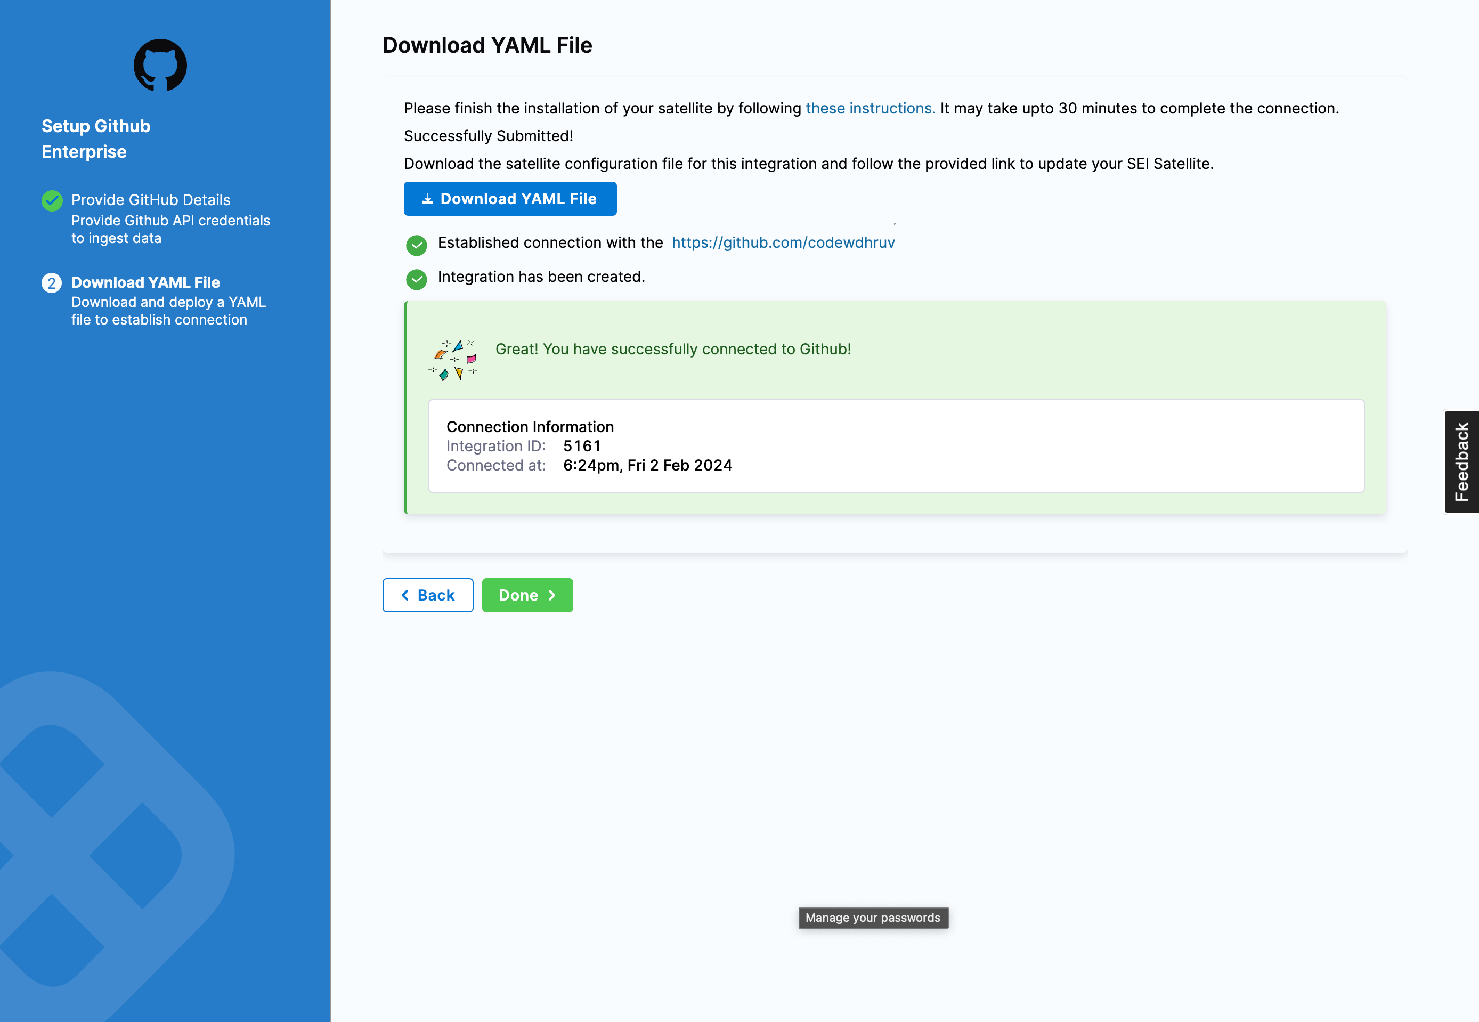Open the these instructions link
Viewport: 1479px width, 1022px height.
point(869,108)
